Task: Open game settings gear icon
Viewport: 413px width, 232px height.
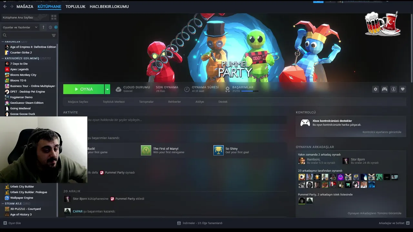Action: (376, 89)
